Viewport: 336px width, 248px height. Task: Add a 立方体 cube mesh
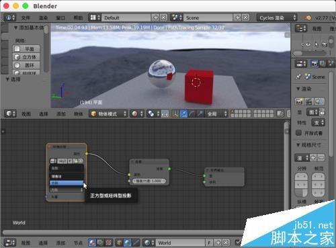click(26, 57)
